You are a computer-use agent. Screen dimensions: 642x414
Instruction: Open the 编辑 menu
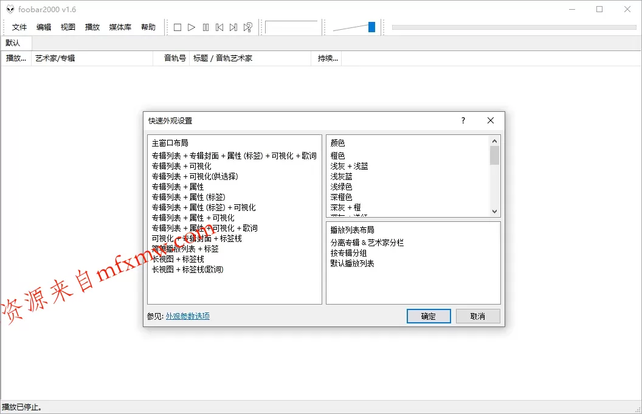click(44, 27)
